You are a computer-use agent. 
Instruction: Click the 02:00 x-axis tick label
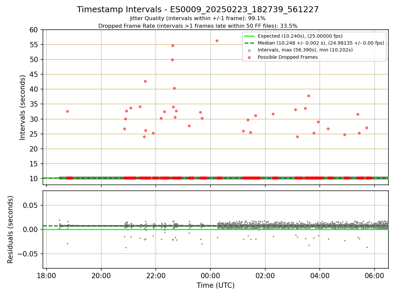point(265,276)
